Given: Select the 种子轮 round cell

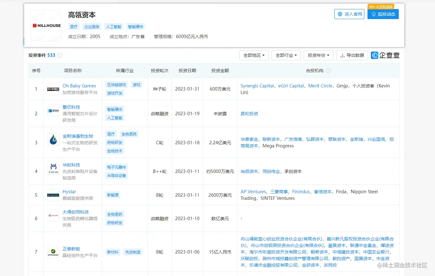Looking at the screenshot, I should point(160,89).
